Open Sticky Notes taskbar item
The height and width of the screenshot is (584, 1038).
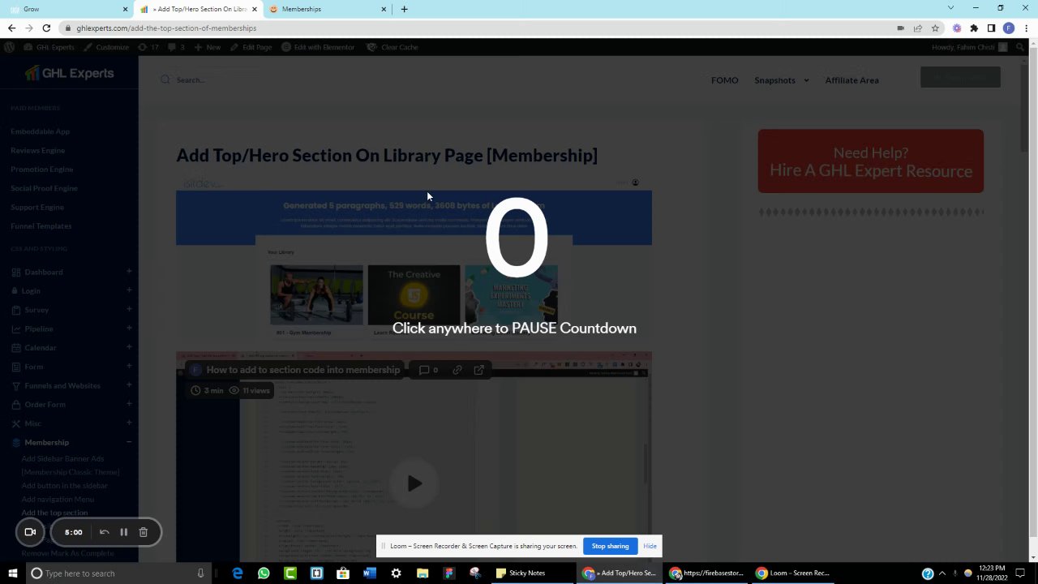[x=525, y=573]
